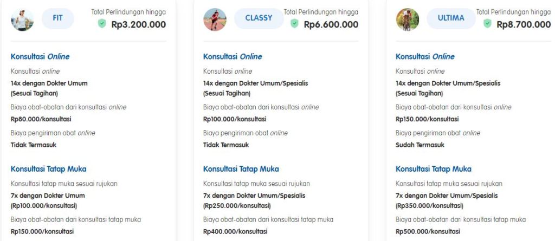Click Konsultasi Online heading in FIT card
Screen dimensions: 555x241
pyautogui.click(x=40, y=56)
